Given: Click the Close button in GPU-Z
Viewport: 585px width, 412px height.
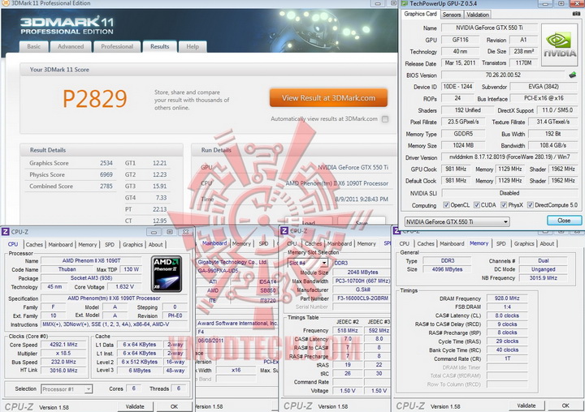Looking at the screenshot, I should [x=564, y=221].
